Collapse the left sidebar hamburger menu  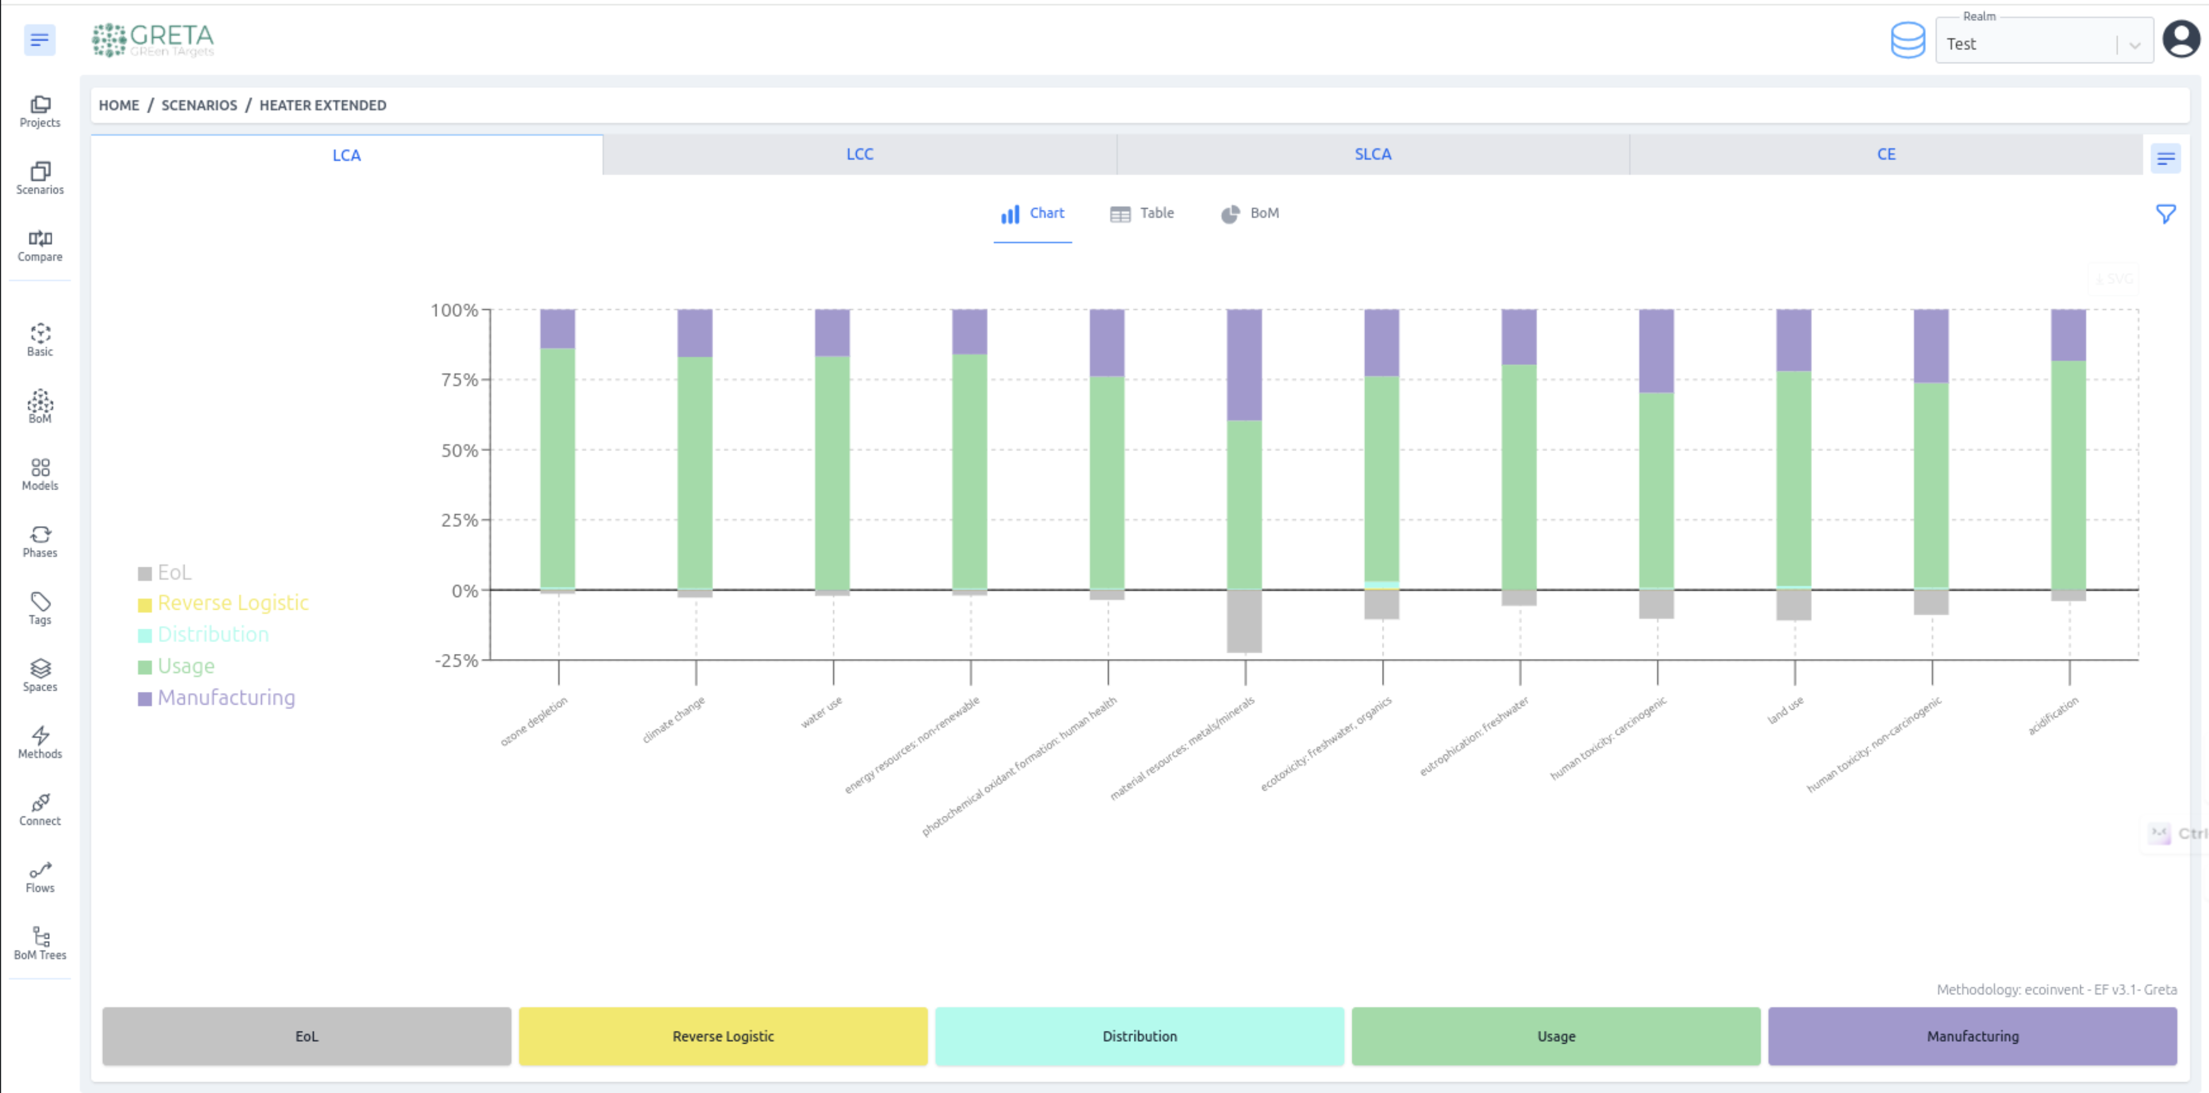coord(40,40)
